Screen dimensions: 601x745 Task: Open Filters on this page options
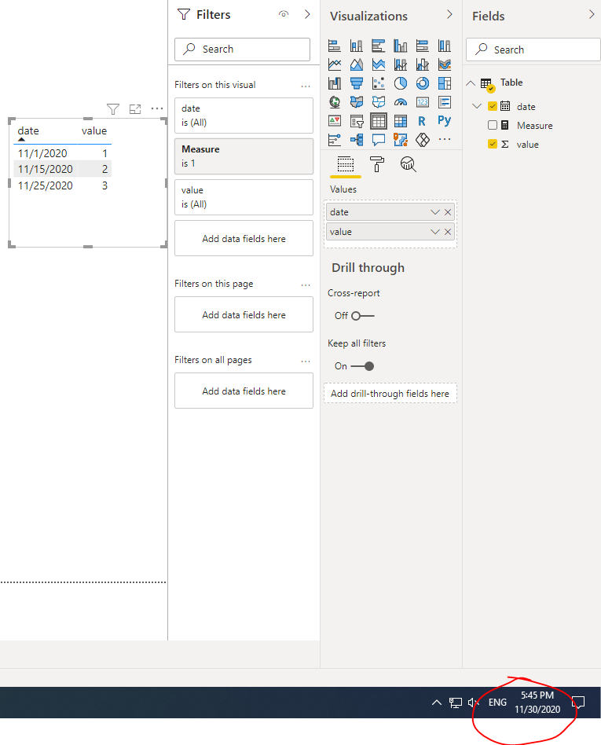click(x=306, y=285)
